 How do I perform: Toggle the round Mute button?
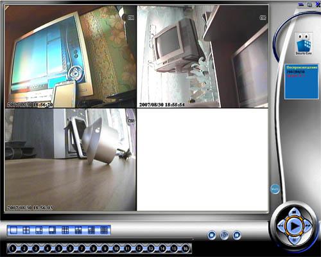[275, 189]
